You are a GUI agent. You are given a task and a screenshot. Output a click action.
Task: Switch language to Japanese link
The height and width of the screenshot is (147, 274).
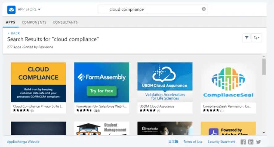[173, 141]
